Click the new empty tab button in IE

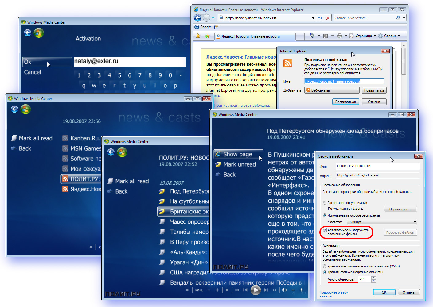click(x=300, y=36)
